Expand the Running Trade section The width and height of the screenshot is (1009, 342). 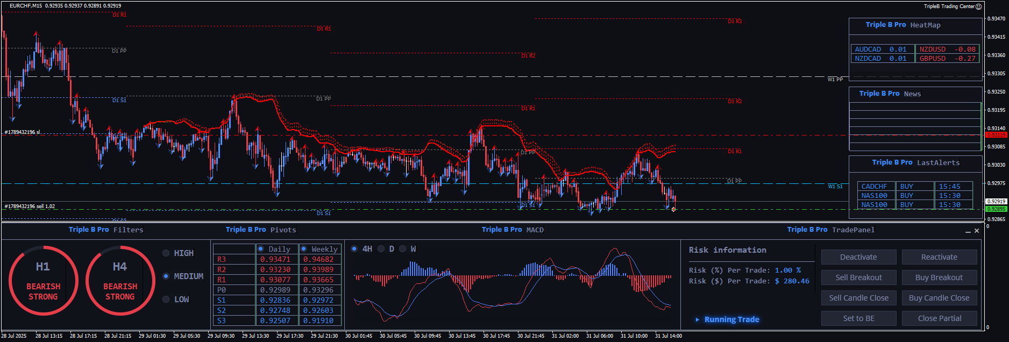698,319
